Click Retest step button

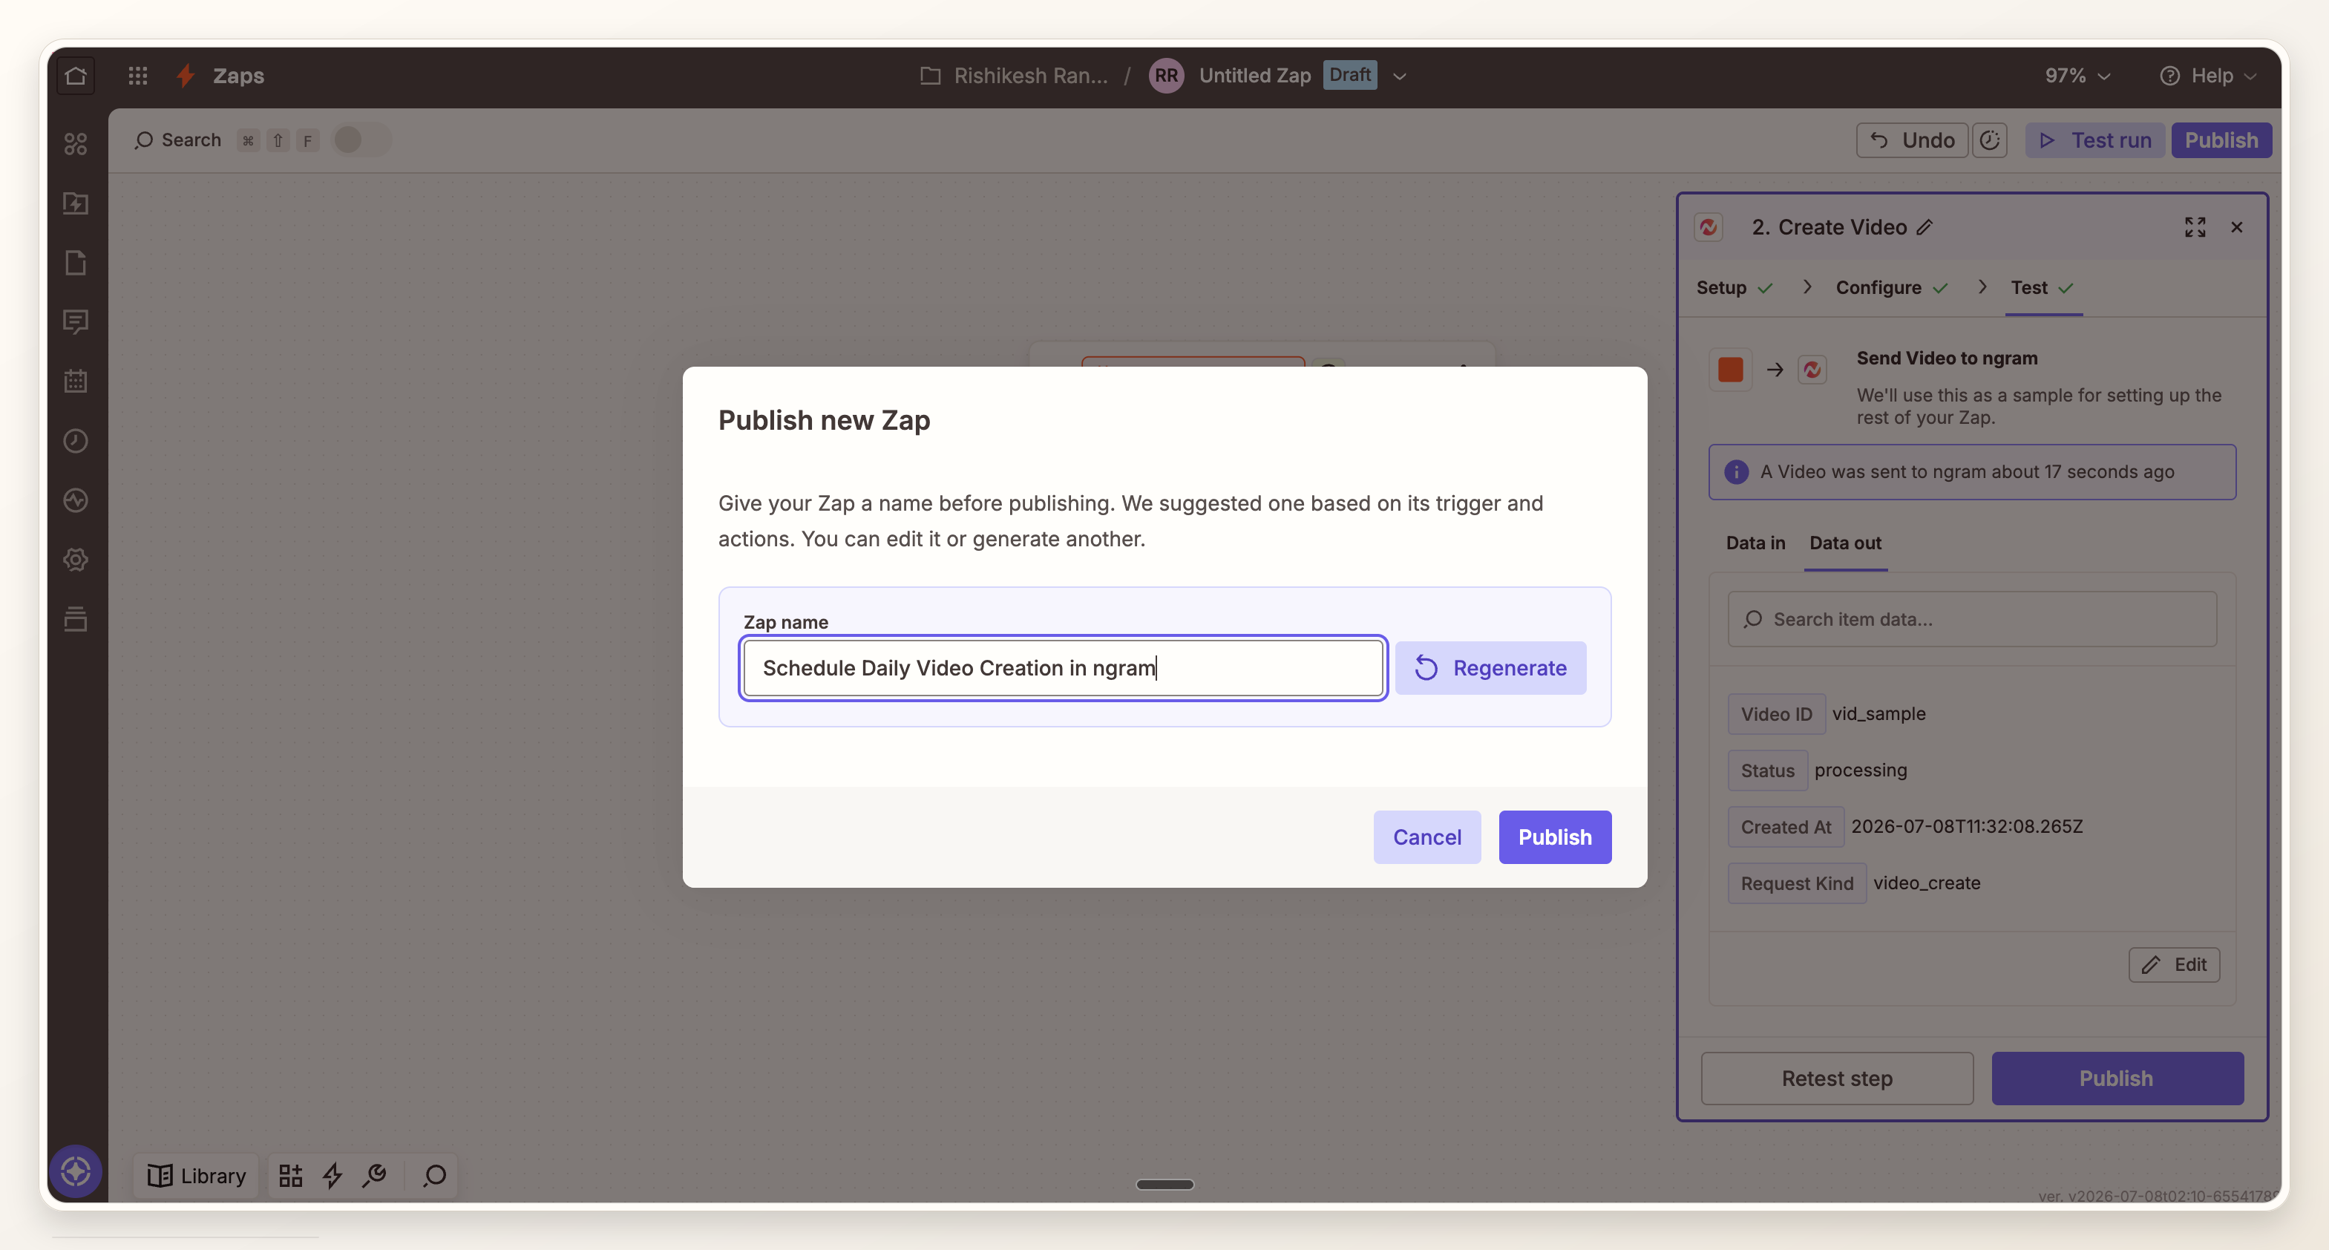(x=1836, y=1078)
